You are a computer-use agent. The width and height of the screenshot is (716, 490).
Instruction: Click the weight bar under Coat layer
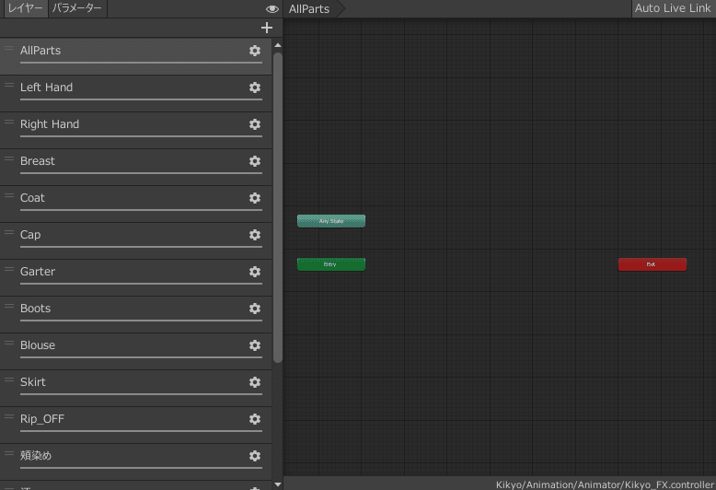point(141,210)
